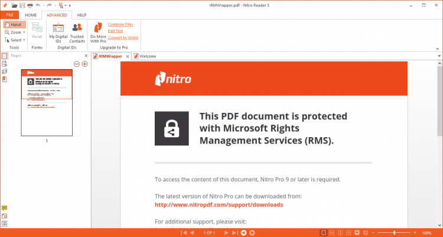Open the Layers panel icon in sidebar

point(5,72)
